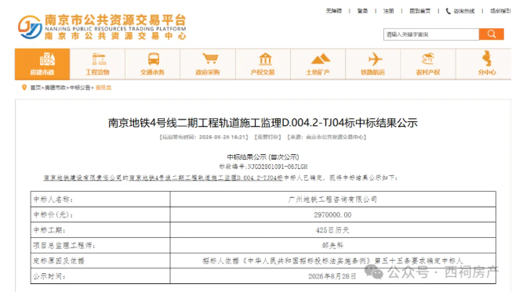This screenshot has width=512, height=295.
Task: Click the phone icon for 咨询热线
Action: (448, 11)
